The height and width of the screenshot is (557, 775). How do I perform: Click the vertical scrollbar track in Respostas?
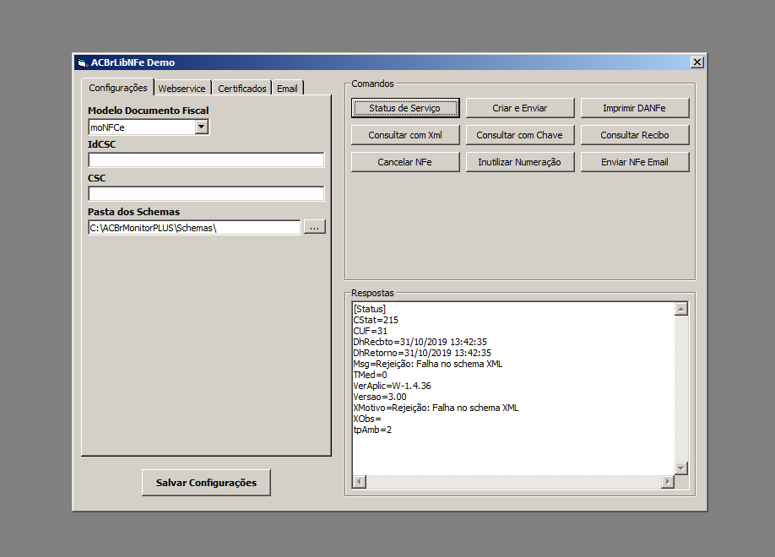(681, 388)
